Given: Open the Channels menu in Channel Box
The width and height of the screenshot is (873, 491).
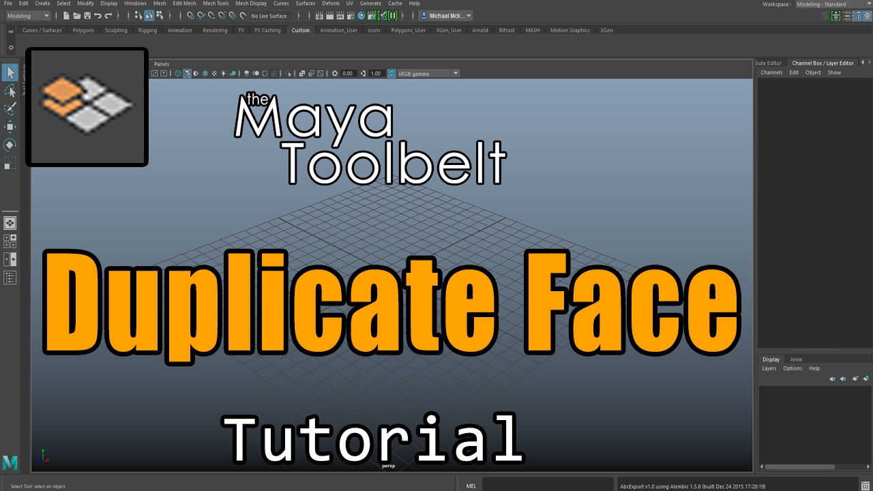Looking at the screenshot, I should click(x=771, y=72).
